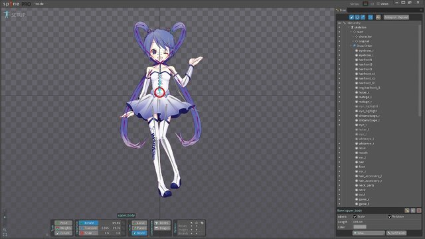Collapse the Draw Order node
This screenshot has width=425, height=239.
[x=351, y=46]
